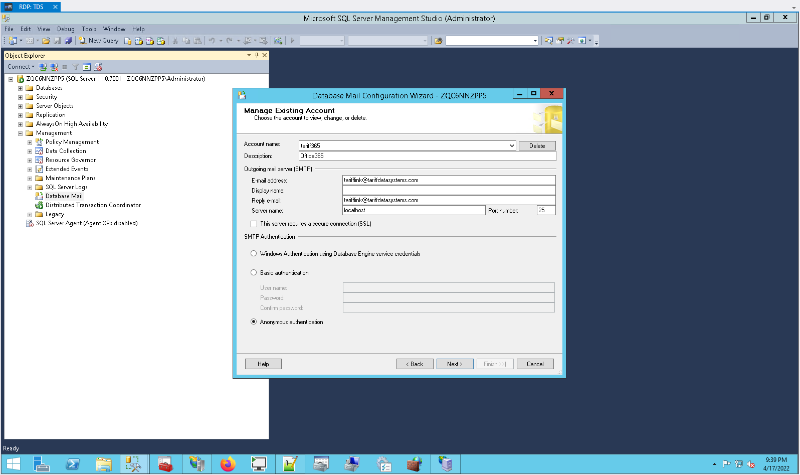This screenshot has height=475, width=800.
Task: Open PowerShell from the taskbar
Action: coord(73,464)
